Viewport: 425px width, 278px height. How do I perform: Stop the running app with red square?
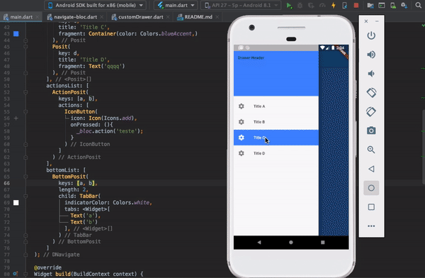356,6
